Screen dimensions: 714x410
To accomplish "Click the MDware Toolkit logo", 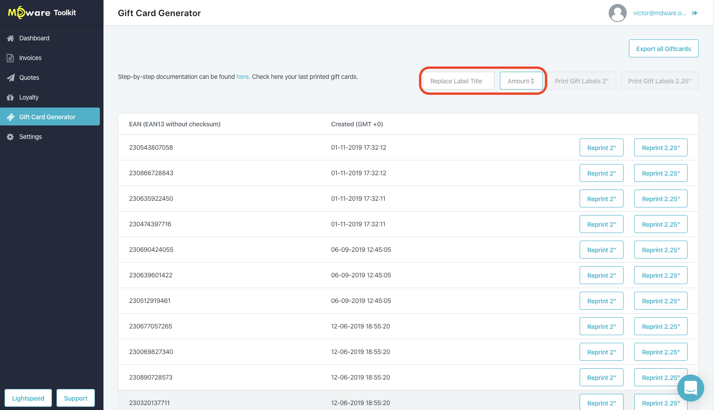I will (x=42, y=13).
